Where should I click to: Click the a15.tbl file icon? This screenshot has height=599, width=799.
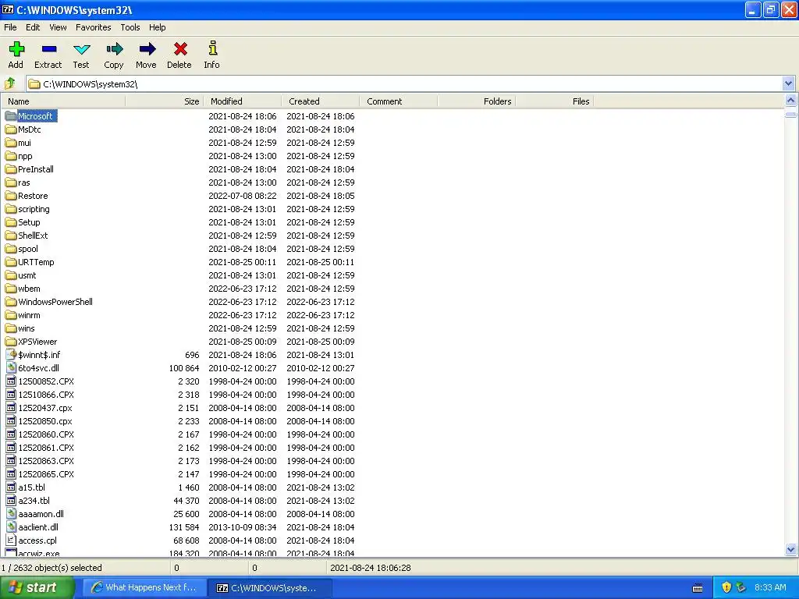pos(11,487)
